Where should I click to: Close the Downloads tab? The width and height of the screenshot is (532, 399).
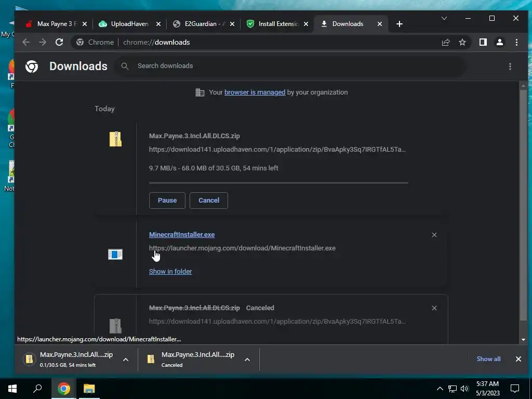pyautogui.click(x=380, y=24)
